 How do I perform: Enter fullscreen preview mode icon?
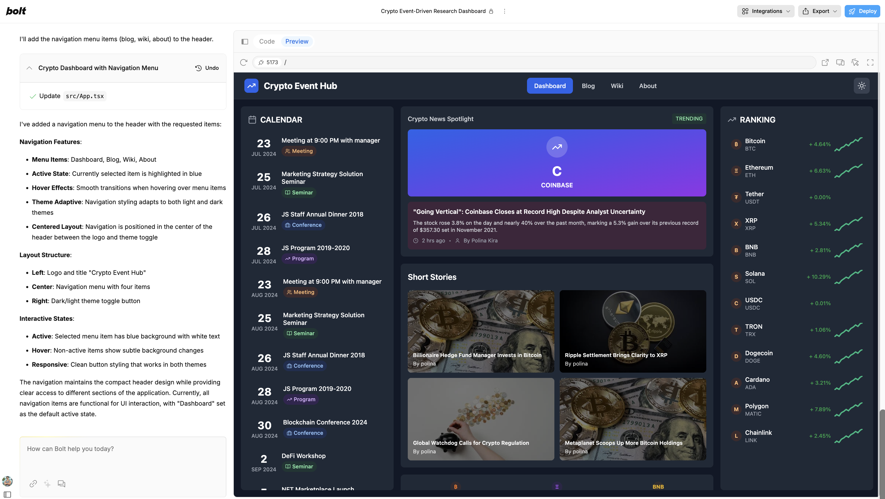[870, 62]
